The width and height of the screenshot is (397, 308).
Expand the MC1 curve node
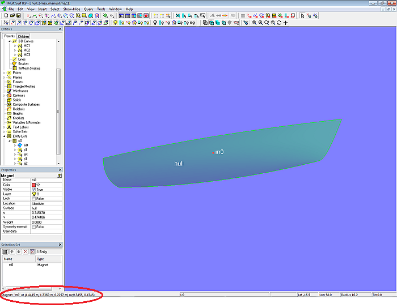tap(15, 45)
